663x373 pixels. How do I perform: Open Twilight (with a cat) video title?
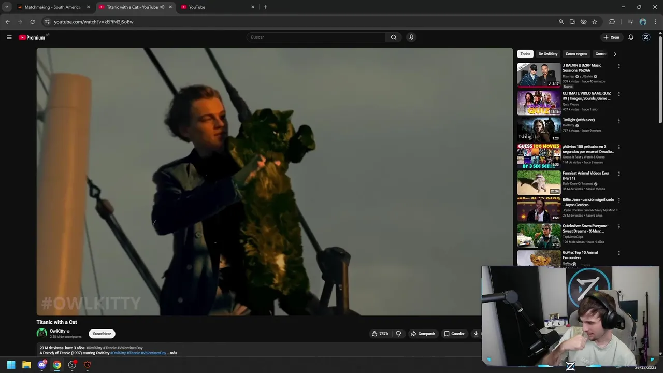point(579,120)
